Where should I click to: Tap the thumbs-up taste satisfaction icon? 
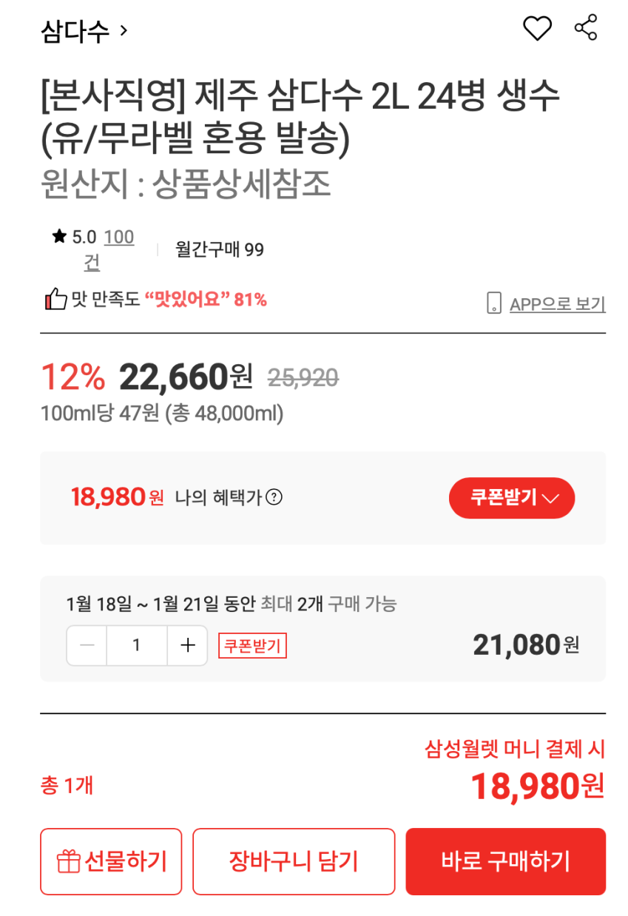click(x=55, y=300)
